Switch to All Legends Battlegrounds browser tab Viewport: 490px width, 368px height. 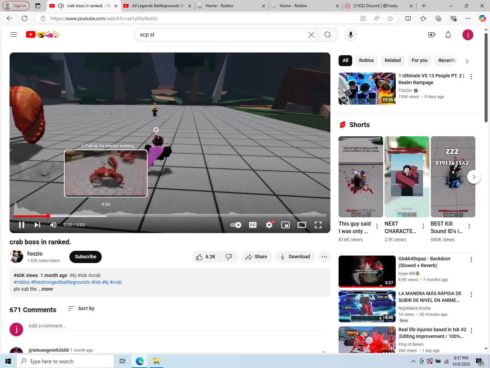tap(158, 6)
